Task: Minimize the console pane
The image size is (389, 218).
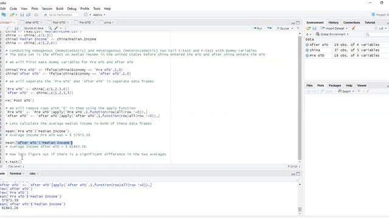Action: tap(293, 174)
